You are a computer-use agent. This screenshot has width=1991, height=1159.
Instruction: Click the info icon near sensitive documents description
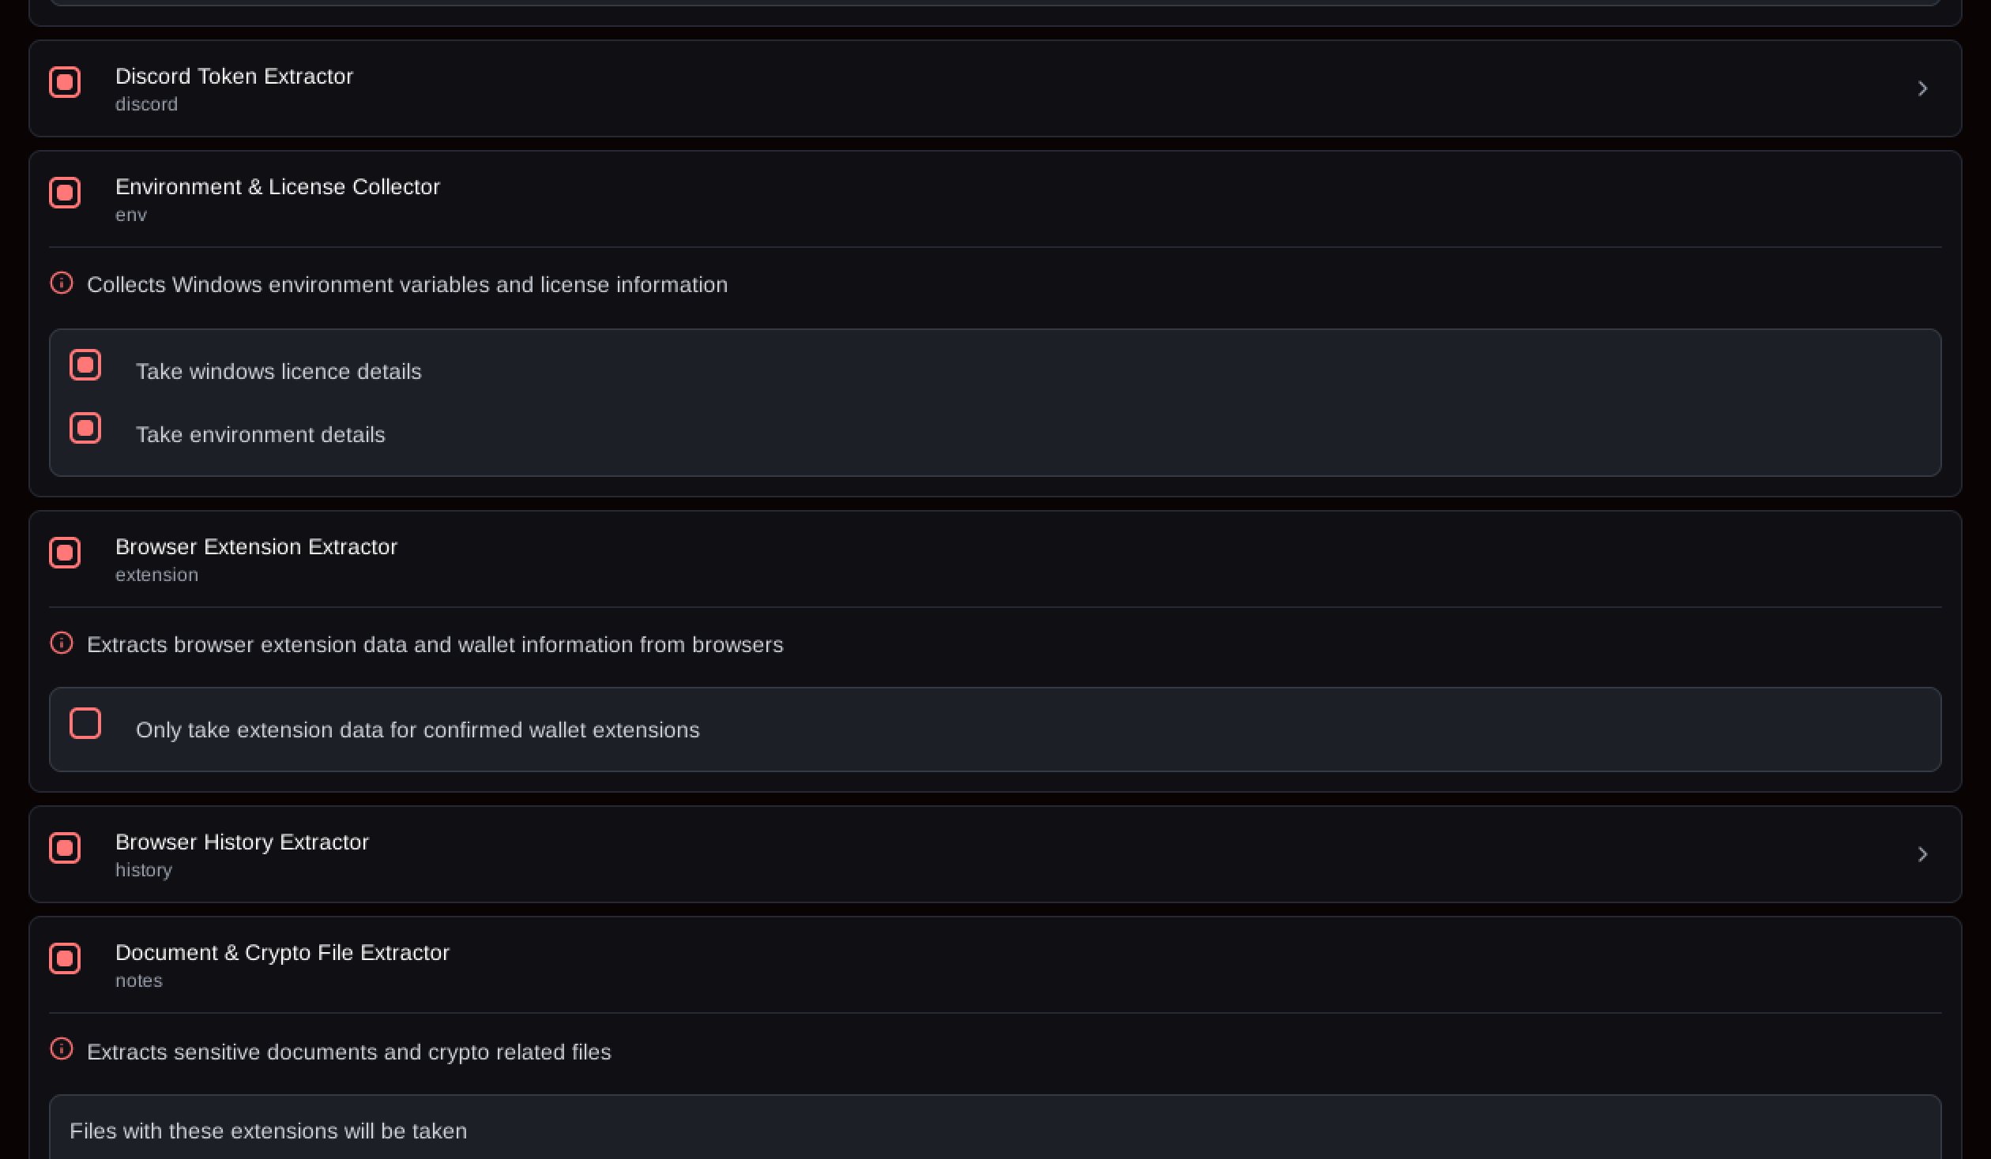62,1050
